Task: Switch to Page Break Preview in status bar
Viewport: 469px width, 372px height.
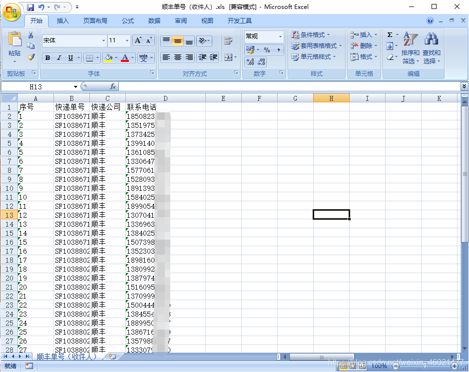Action: pos(362,366)
